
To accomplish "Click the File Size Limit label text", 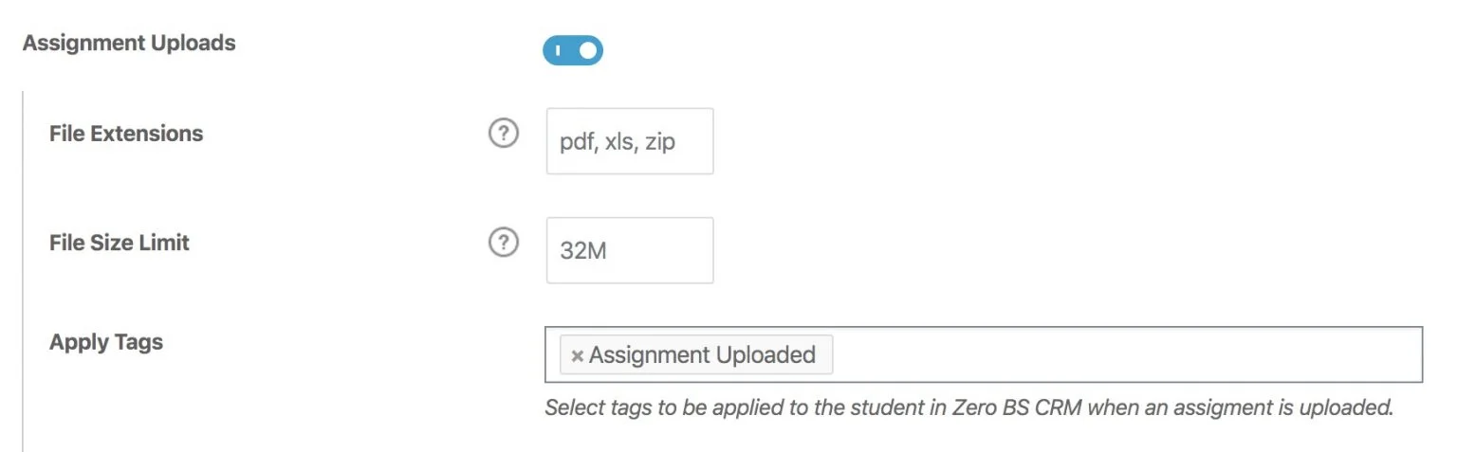I will click(120, 243).
